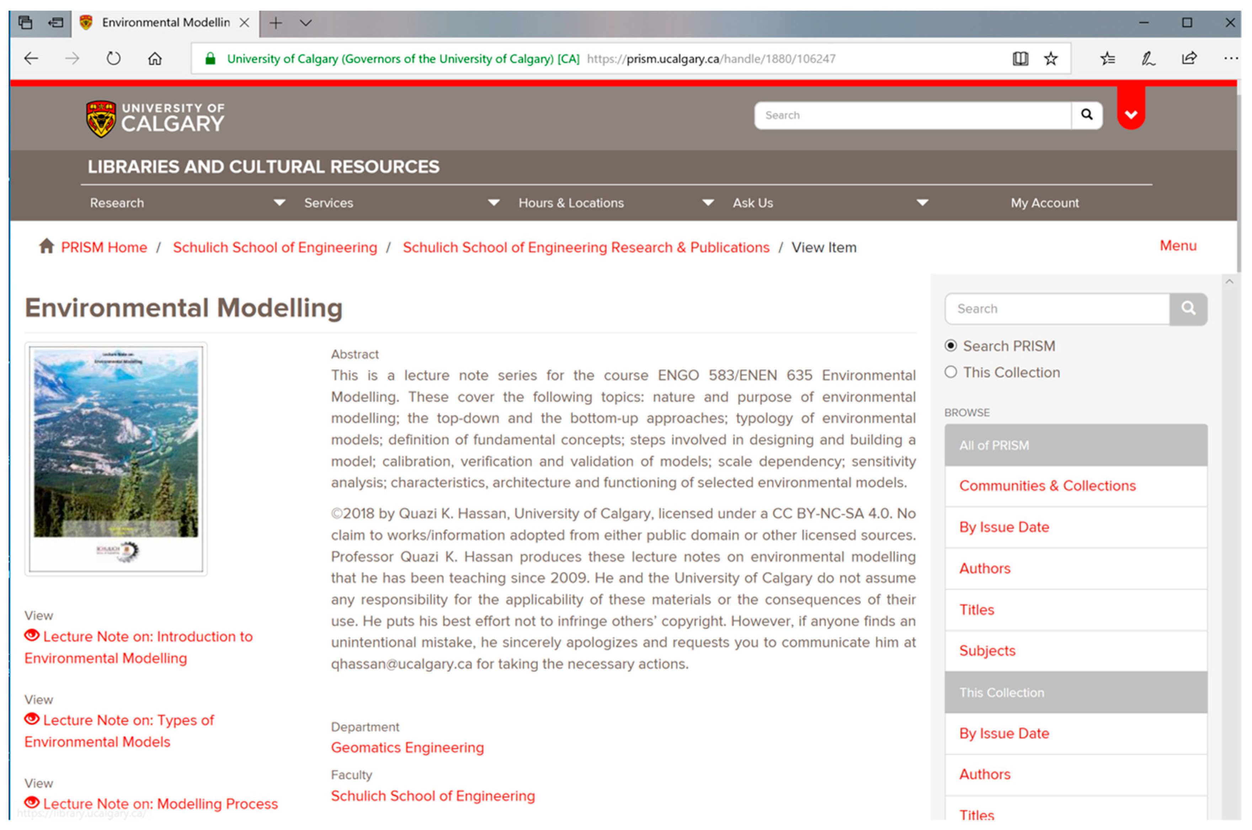The width and height of the screenshot is (1252, 830).
Task: Open Lecture Note on Modelling Process
Action: (160, 804)
